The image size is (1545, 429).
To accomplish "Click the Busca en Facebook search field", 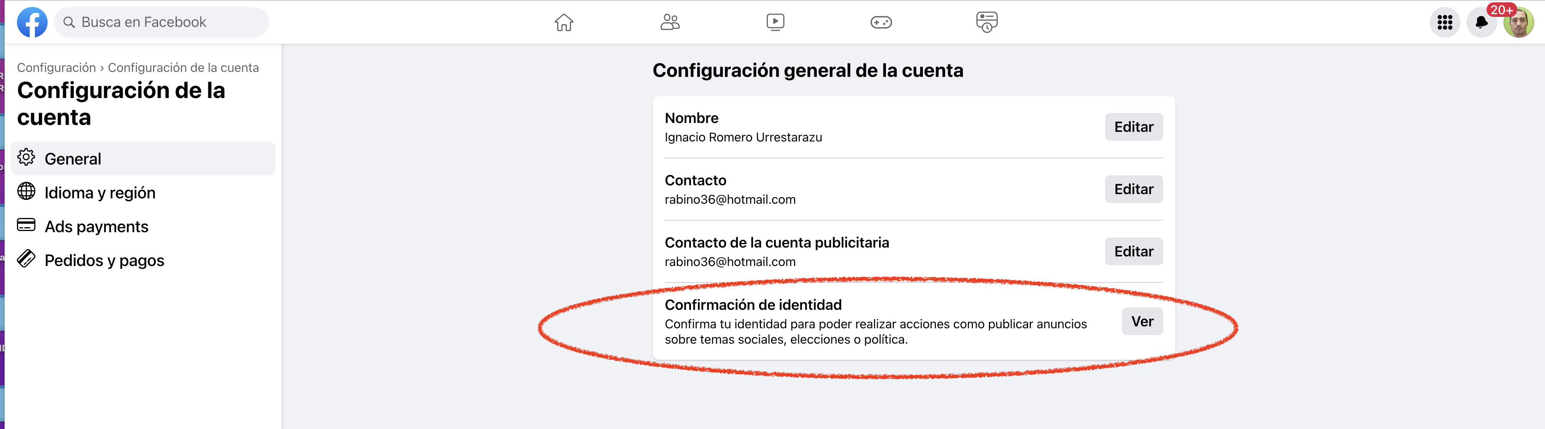I will coord(161,22).
